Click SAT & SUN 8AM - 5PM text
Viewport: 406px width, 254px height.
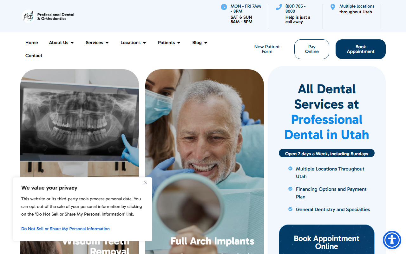pos(242,20)
